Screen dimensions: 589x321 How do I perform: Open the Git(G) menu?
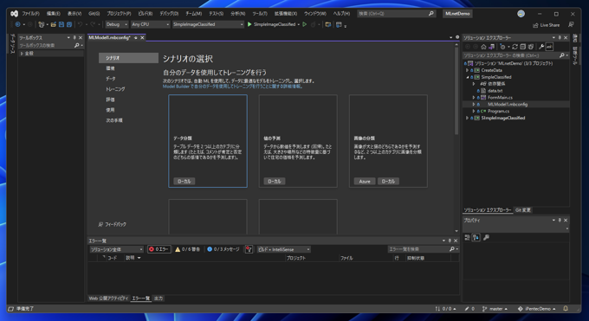pyautogui.click(x=94, y=14)
